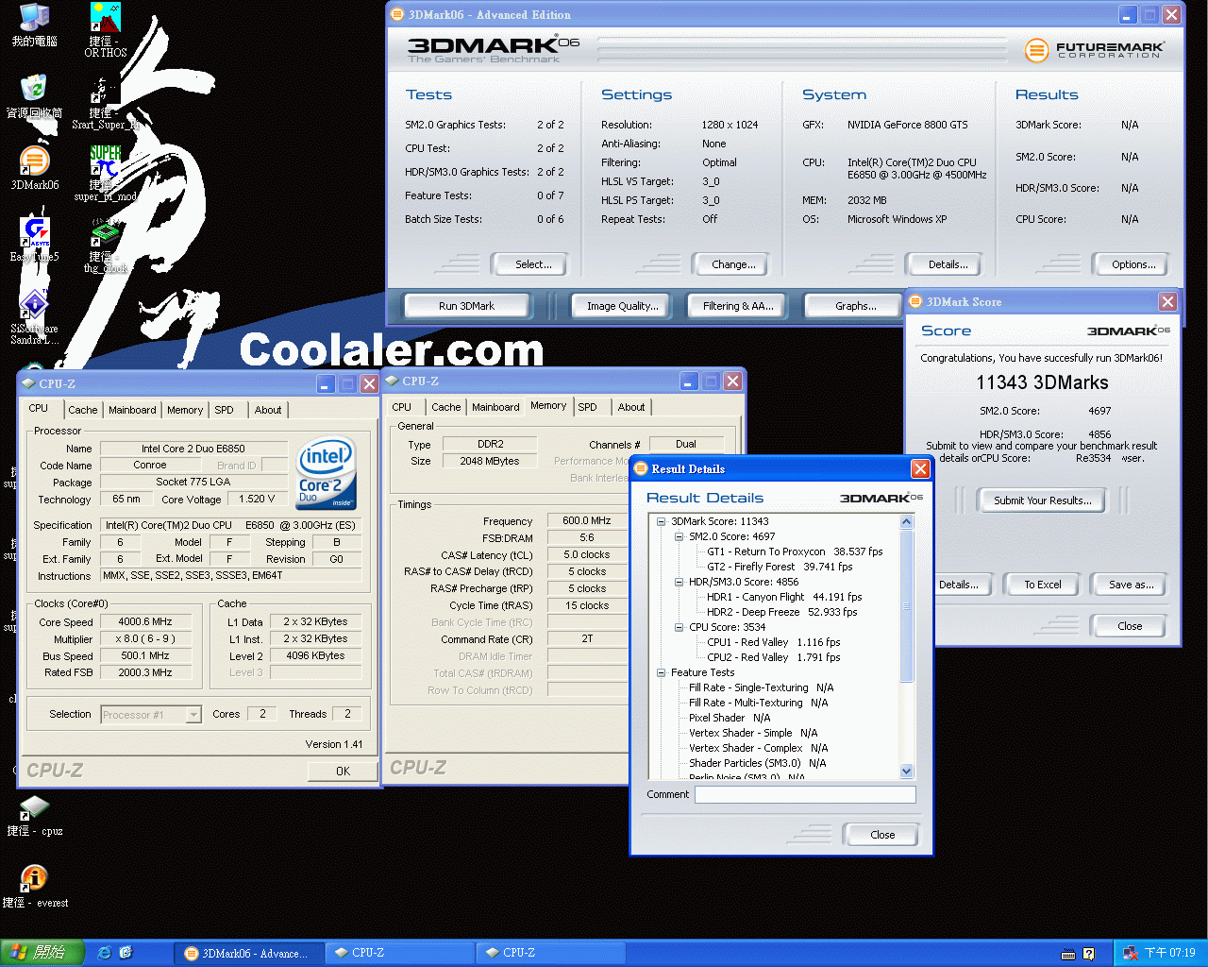The image size is (1208, 967).
Task: Open the Recycle Bin desktop icon
Action: 34,95
